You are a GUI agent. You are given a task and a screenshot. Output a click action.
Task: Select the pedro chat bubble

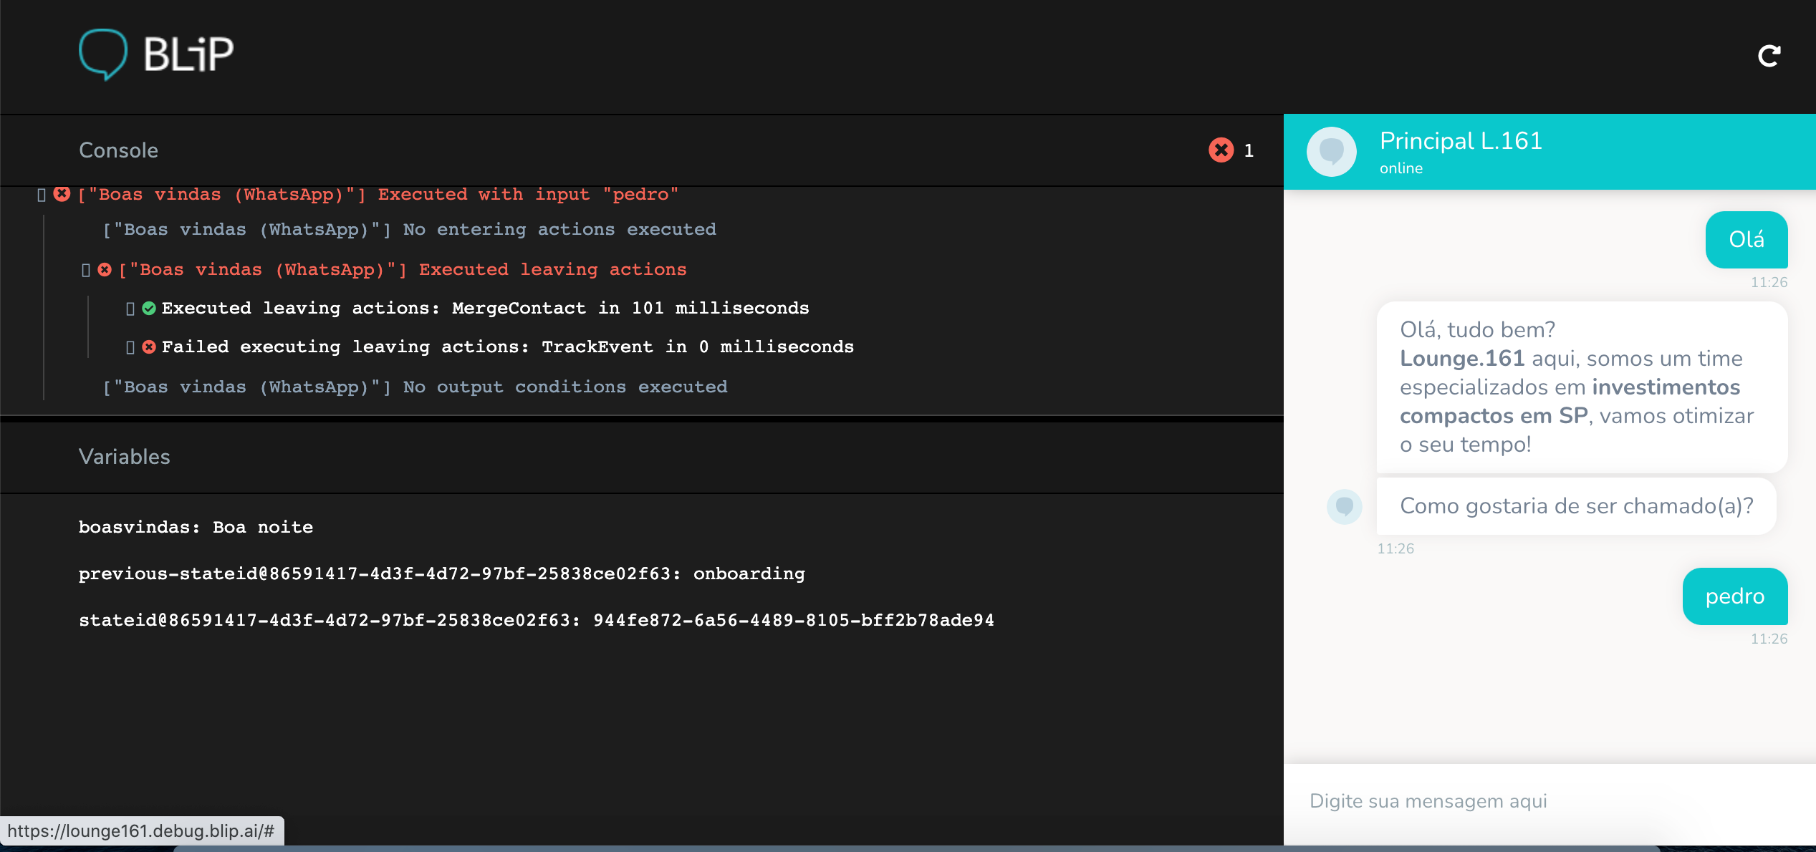pyautogui.click(x=1735, y=596)
